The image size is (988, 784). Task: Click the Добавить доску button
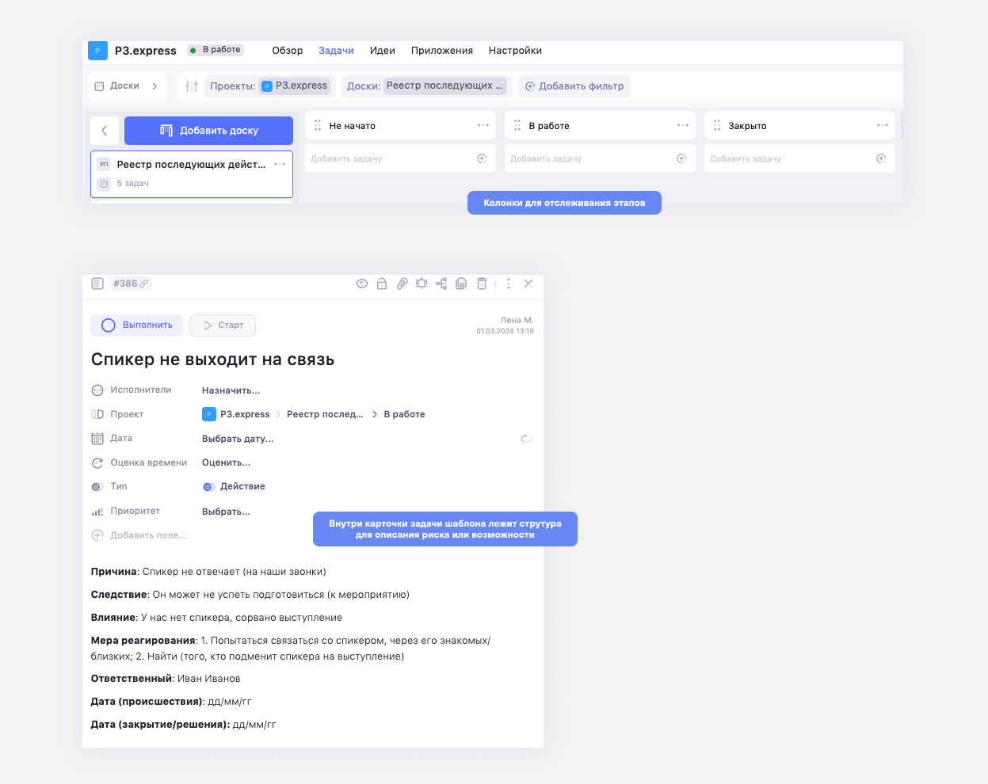pos(208,131)
